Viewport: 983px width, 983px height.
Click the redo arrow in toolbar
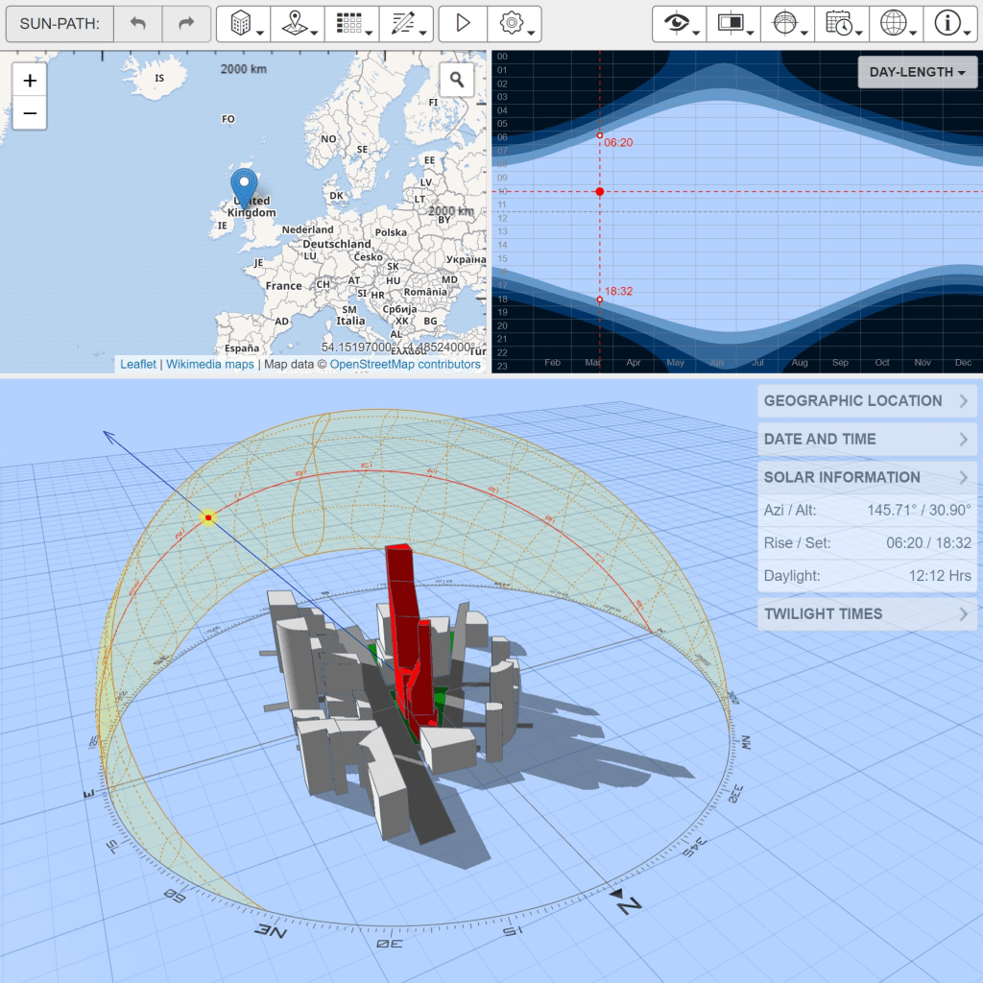(x=187, y=23)
